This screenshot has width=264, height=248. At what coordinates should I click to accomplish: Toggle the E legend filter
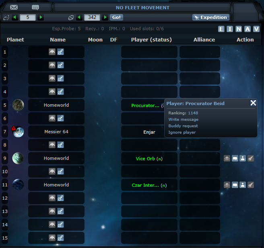pos(221,29)
